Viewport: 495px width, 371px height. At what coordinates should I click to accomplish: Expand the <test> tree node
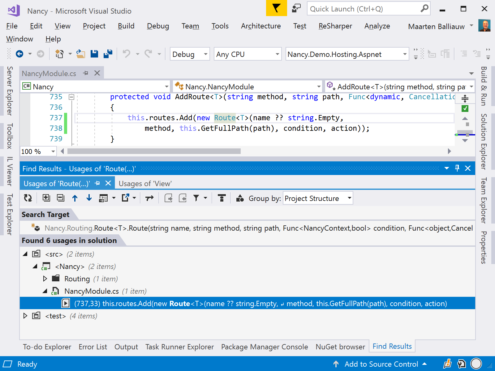point(25,316)
